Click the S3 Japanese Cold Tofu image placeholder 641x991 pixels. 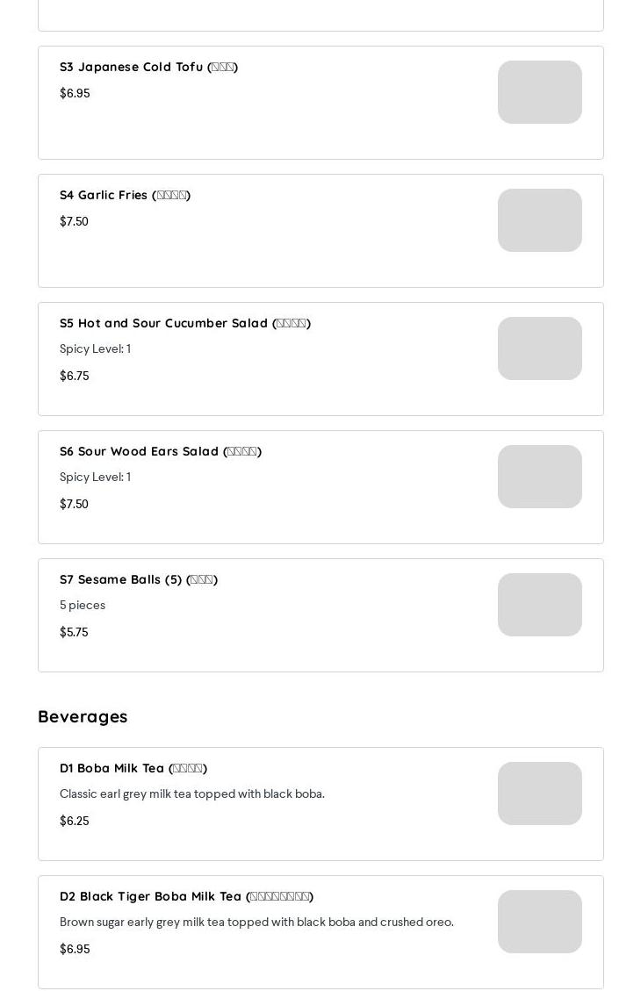click(x=539, y=92)
